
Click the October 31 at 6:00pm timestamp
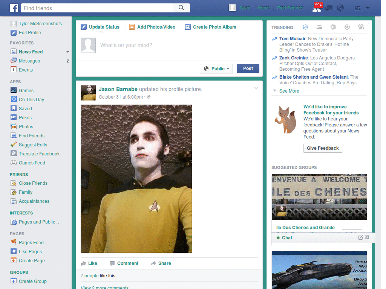click(121, 97)
